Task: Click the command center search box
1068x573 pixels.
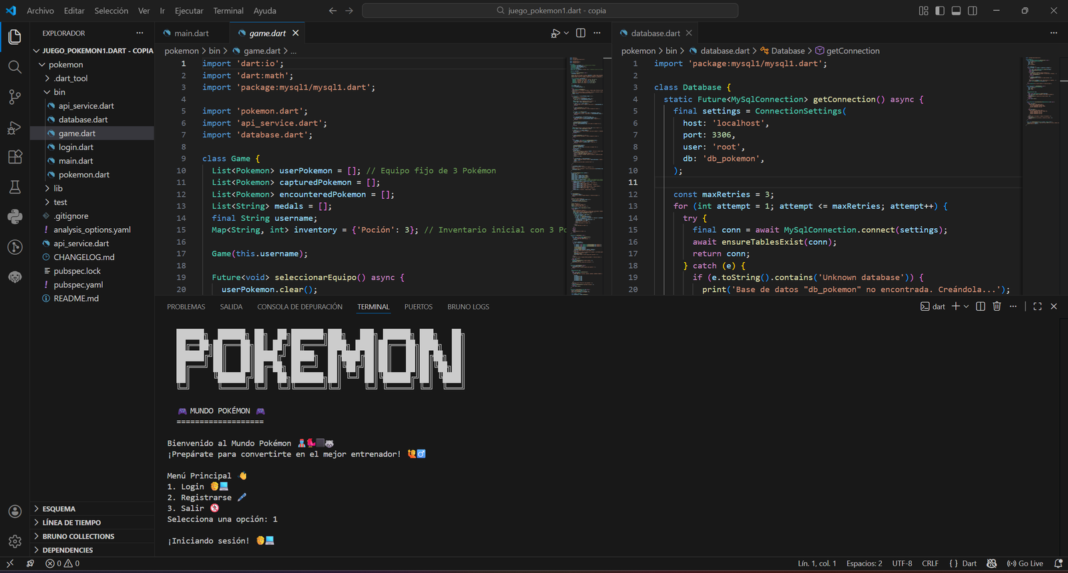Action: pos(550,11)
